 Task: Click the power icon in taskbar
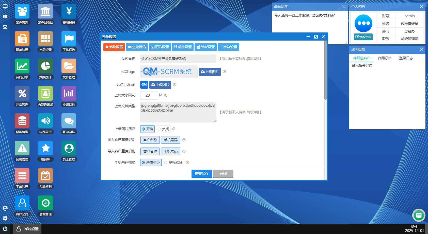[5, 229]
